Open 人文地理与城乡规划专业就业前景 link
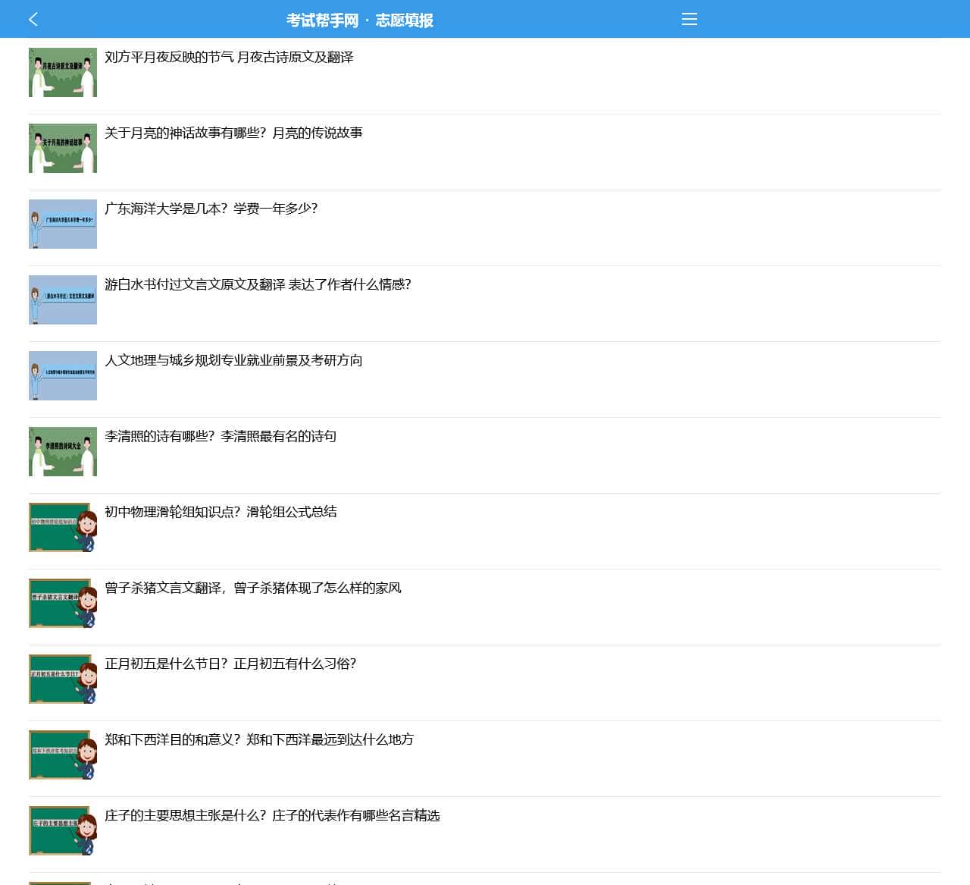The width and height of the screenshot is (970, 885). (x=233, y=360)
